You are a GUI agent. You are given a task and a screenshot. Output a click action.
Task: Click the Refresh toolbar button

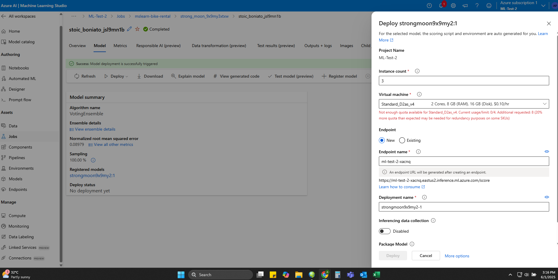[85, 76]
